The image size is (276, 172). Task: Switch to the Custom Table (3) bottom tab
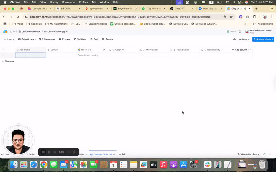tap(102, 155)
